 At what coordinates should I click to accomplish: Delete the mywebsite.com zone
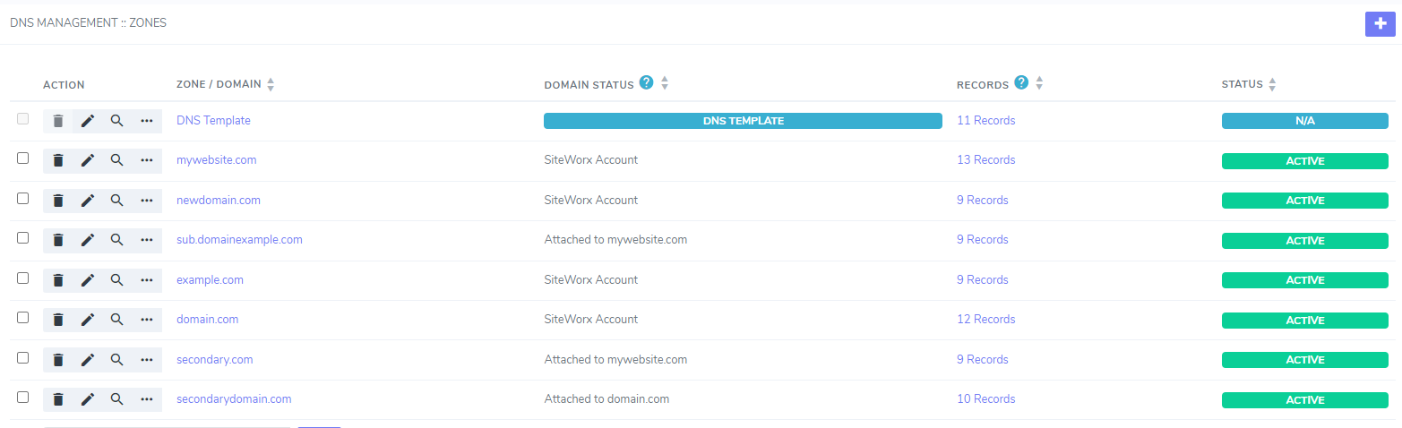click(58, 160)
